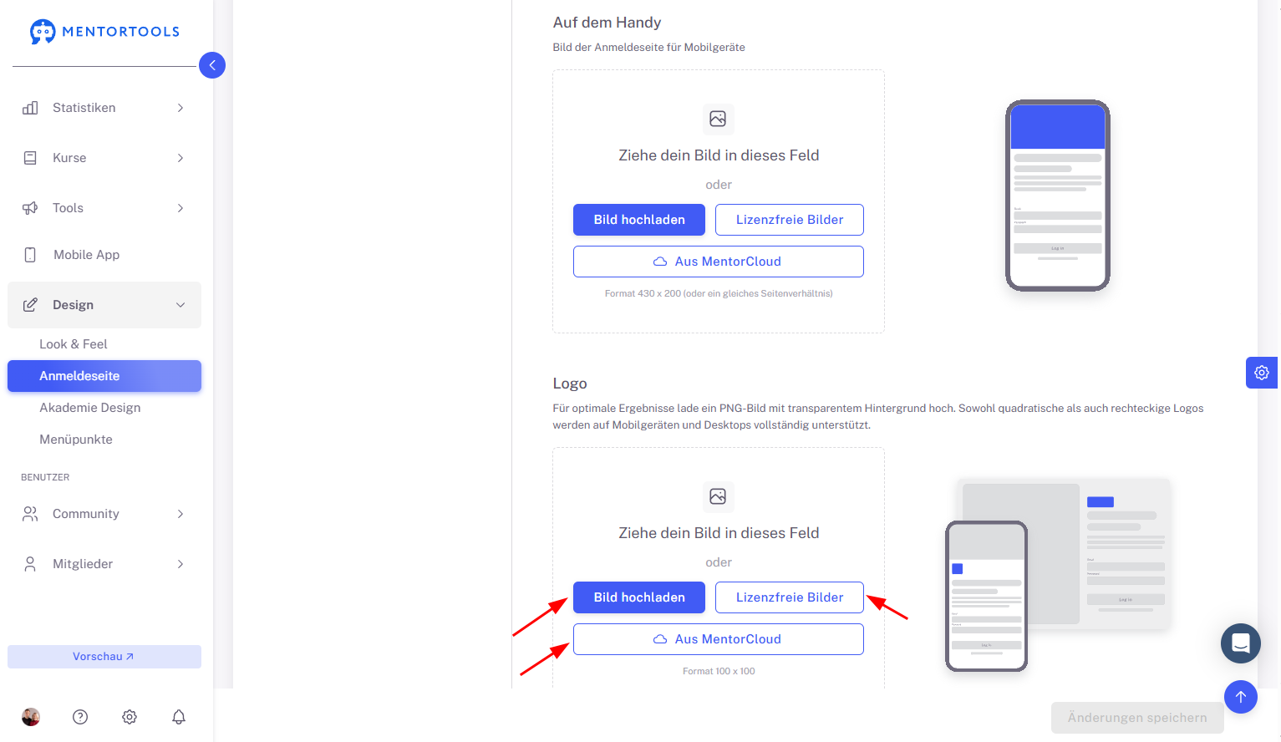1281x742 pixels.
Task: Expand the Community menu
Action: [x=104, y=514]
